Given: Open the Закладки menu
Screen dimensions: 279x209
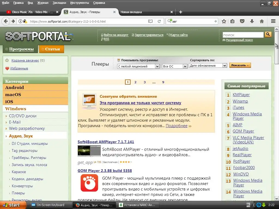Looking at the screenshot, I should [x=59, y=3].
